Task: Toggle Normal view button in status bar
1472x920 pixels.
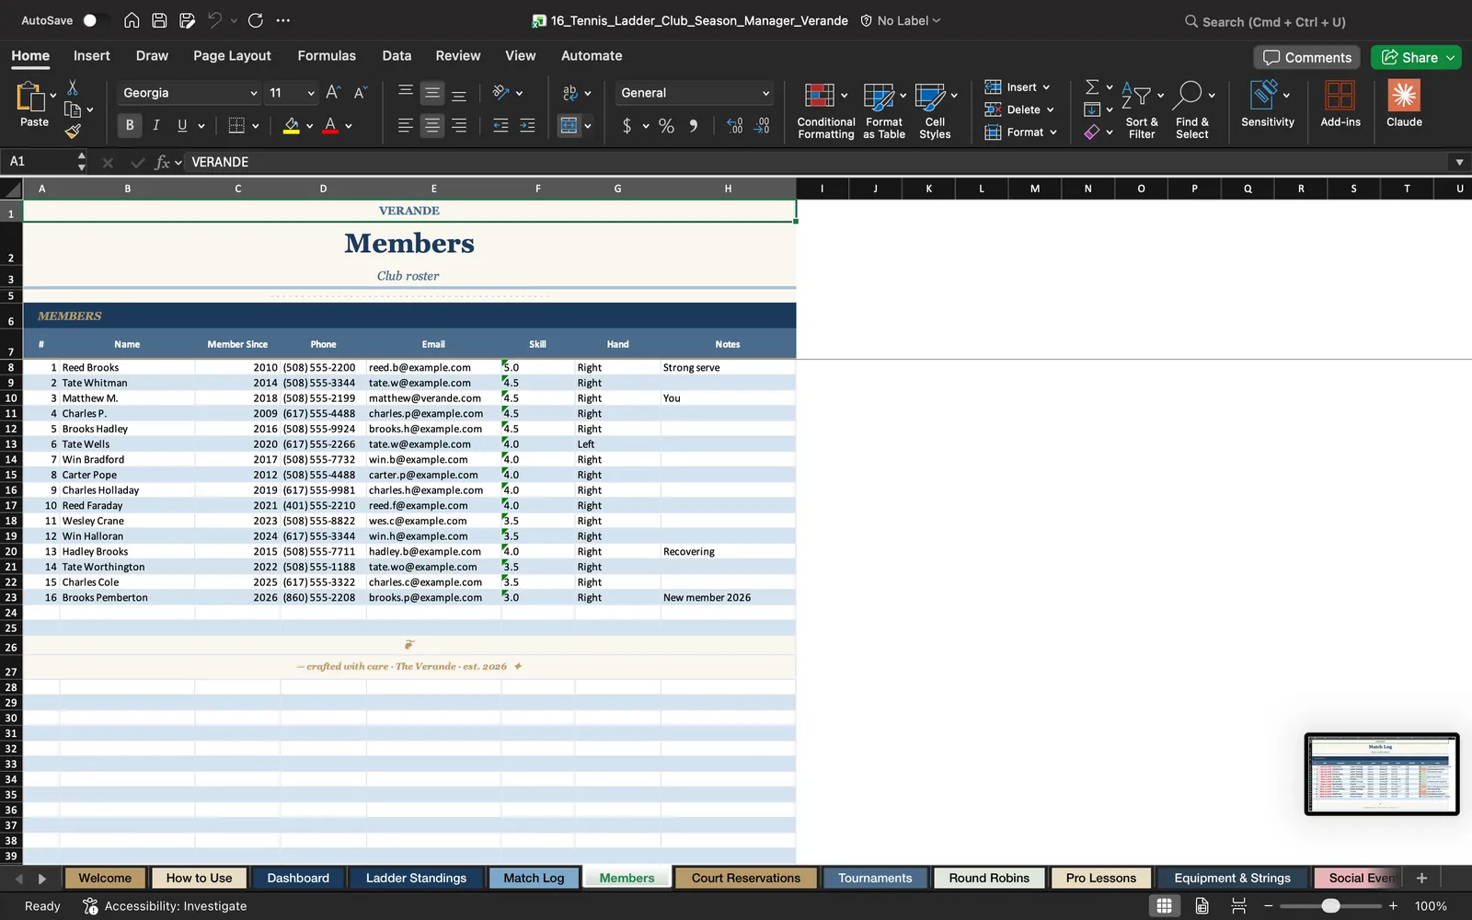Action: point(1164,905)
